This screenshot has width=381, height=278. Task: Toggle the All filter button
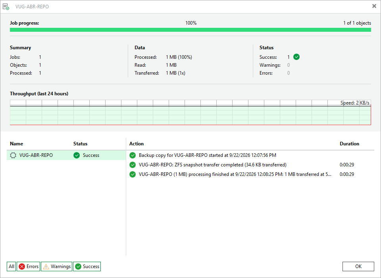click(x=12, y=266)
